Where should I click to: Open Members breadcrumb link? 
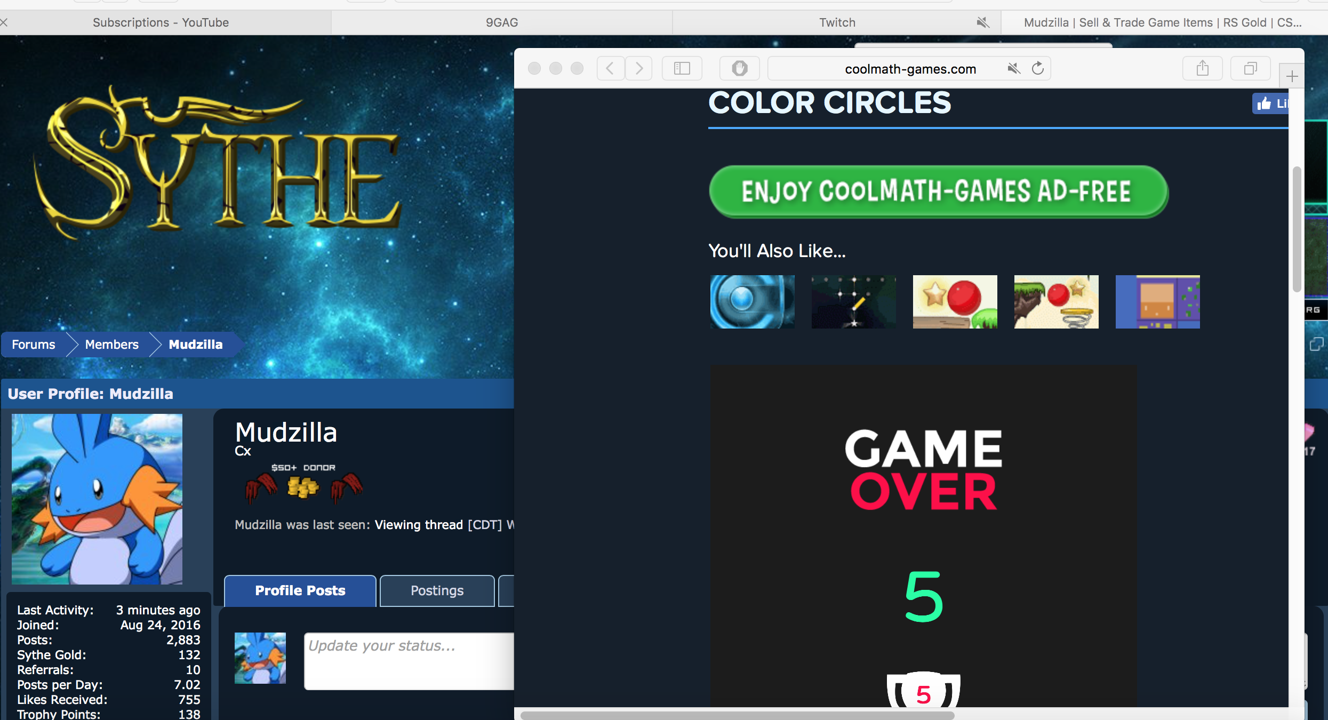pyautogui.click(x=111, y=345)
